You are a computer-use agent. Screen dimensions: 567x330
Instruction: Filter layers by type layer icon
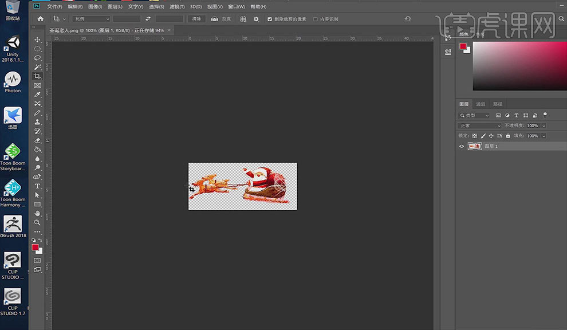click(x=517, y=115)
